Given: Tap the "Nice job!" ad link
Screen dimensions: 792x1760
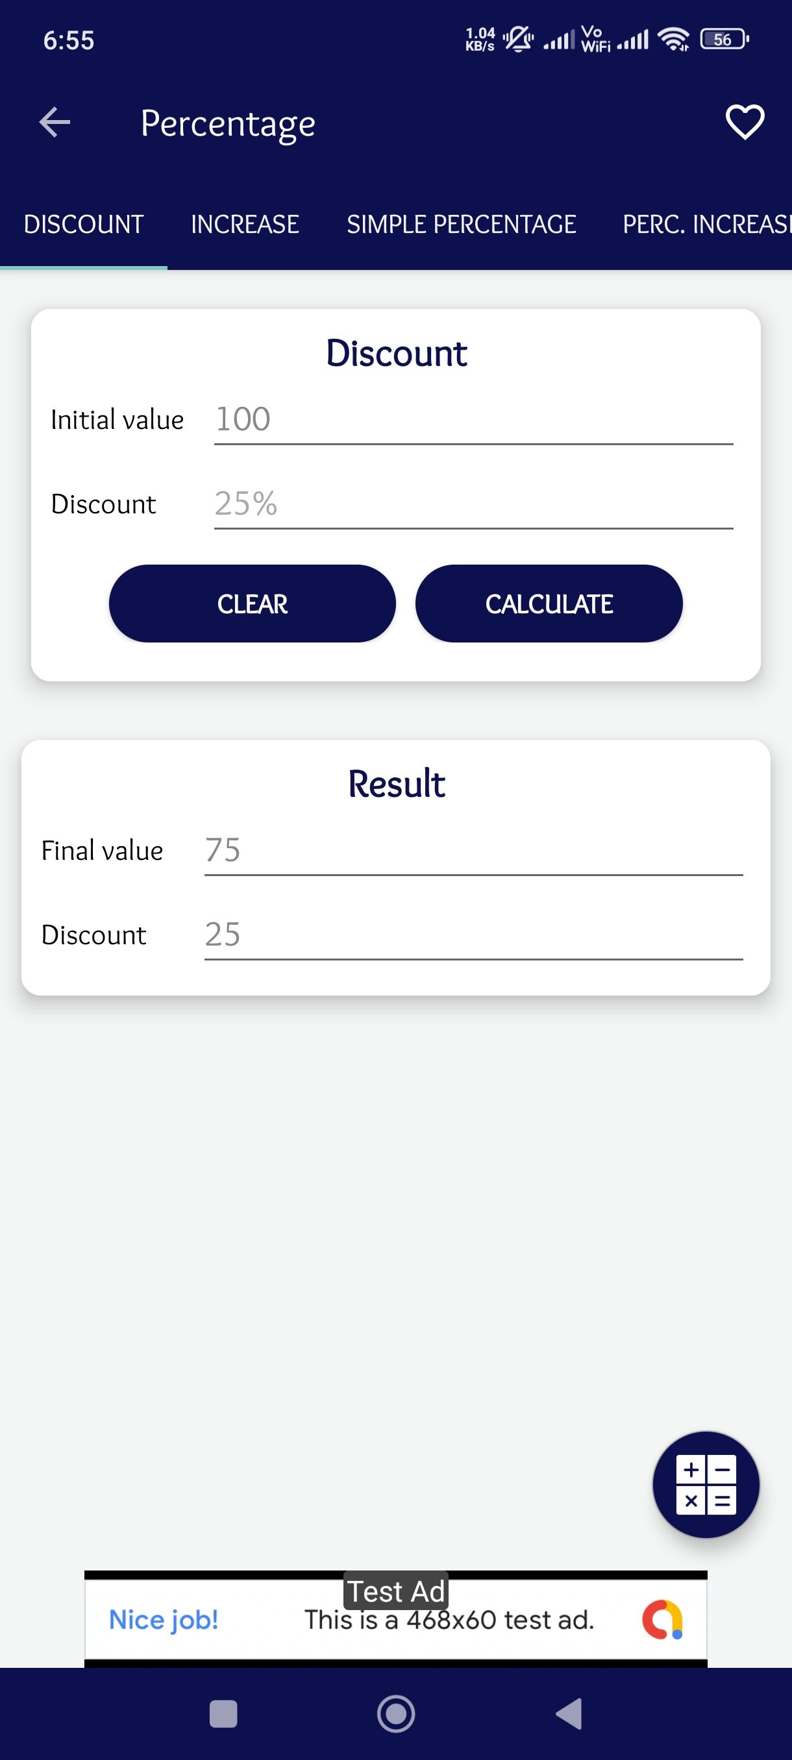Looking at the screenshot, I should [x=164, y=1619].
